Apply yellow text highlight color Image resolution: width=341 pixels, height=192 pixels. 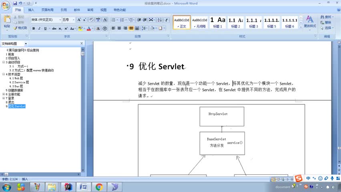pyautogui.click(x=80, y=28)
